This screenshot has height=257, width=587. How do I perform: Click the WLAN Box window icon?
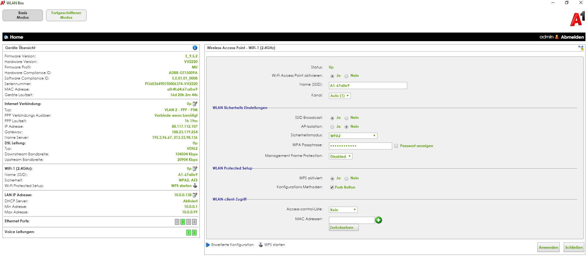[x=3, y=3]
